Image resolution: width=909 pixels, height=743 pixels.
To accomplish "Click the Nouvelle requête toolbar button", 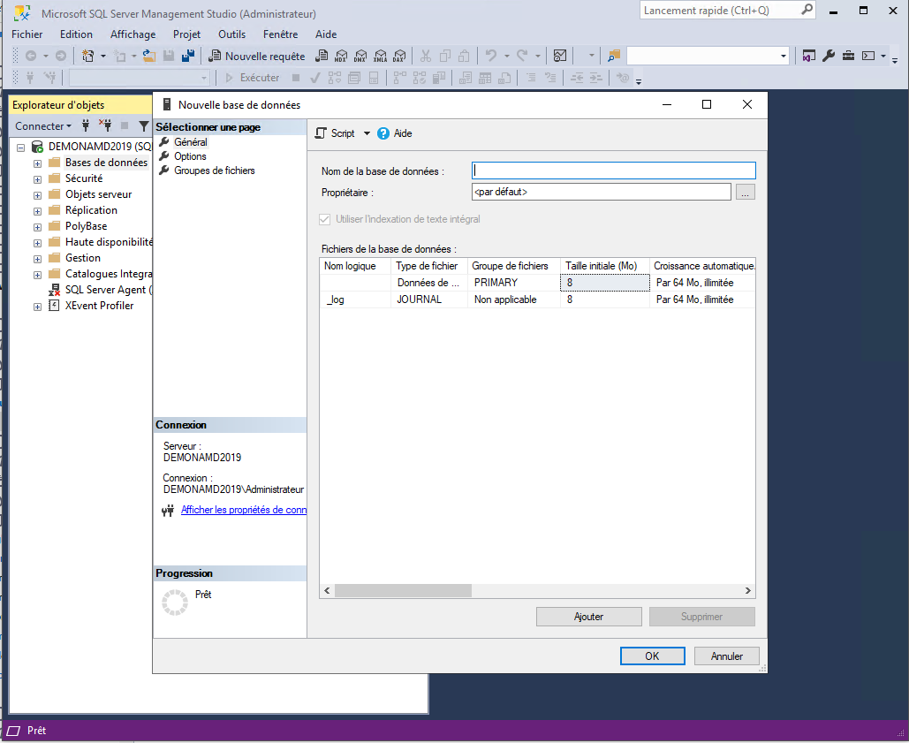I will [257, 56].
